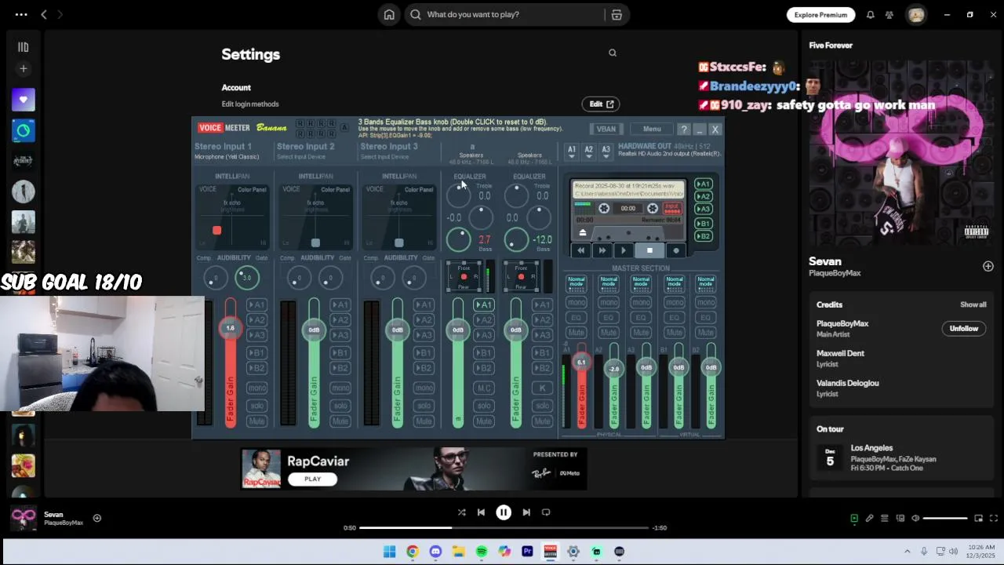Pause the playing song
The width and height of the screenshot is (1004, 565).
coord(504,512)
